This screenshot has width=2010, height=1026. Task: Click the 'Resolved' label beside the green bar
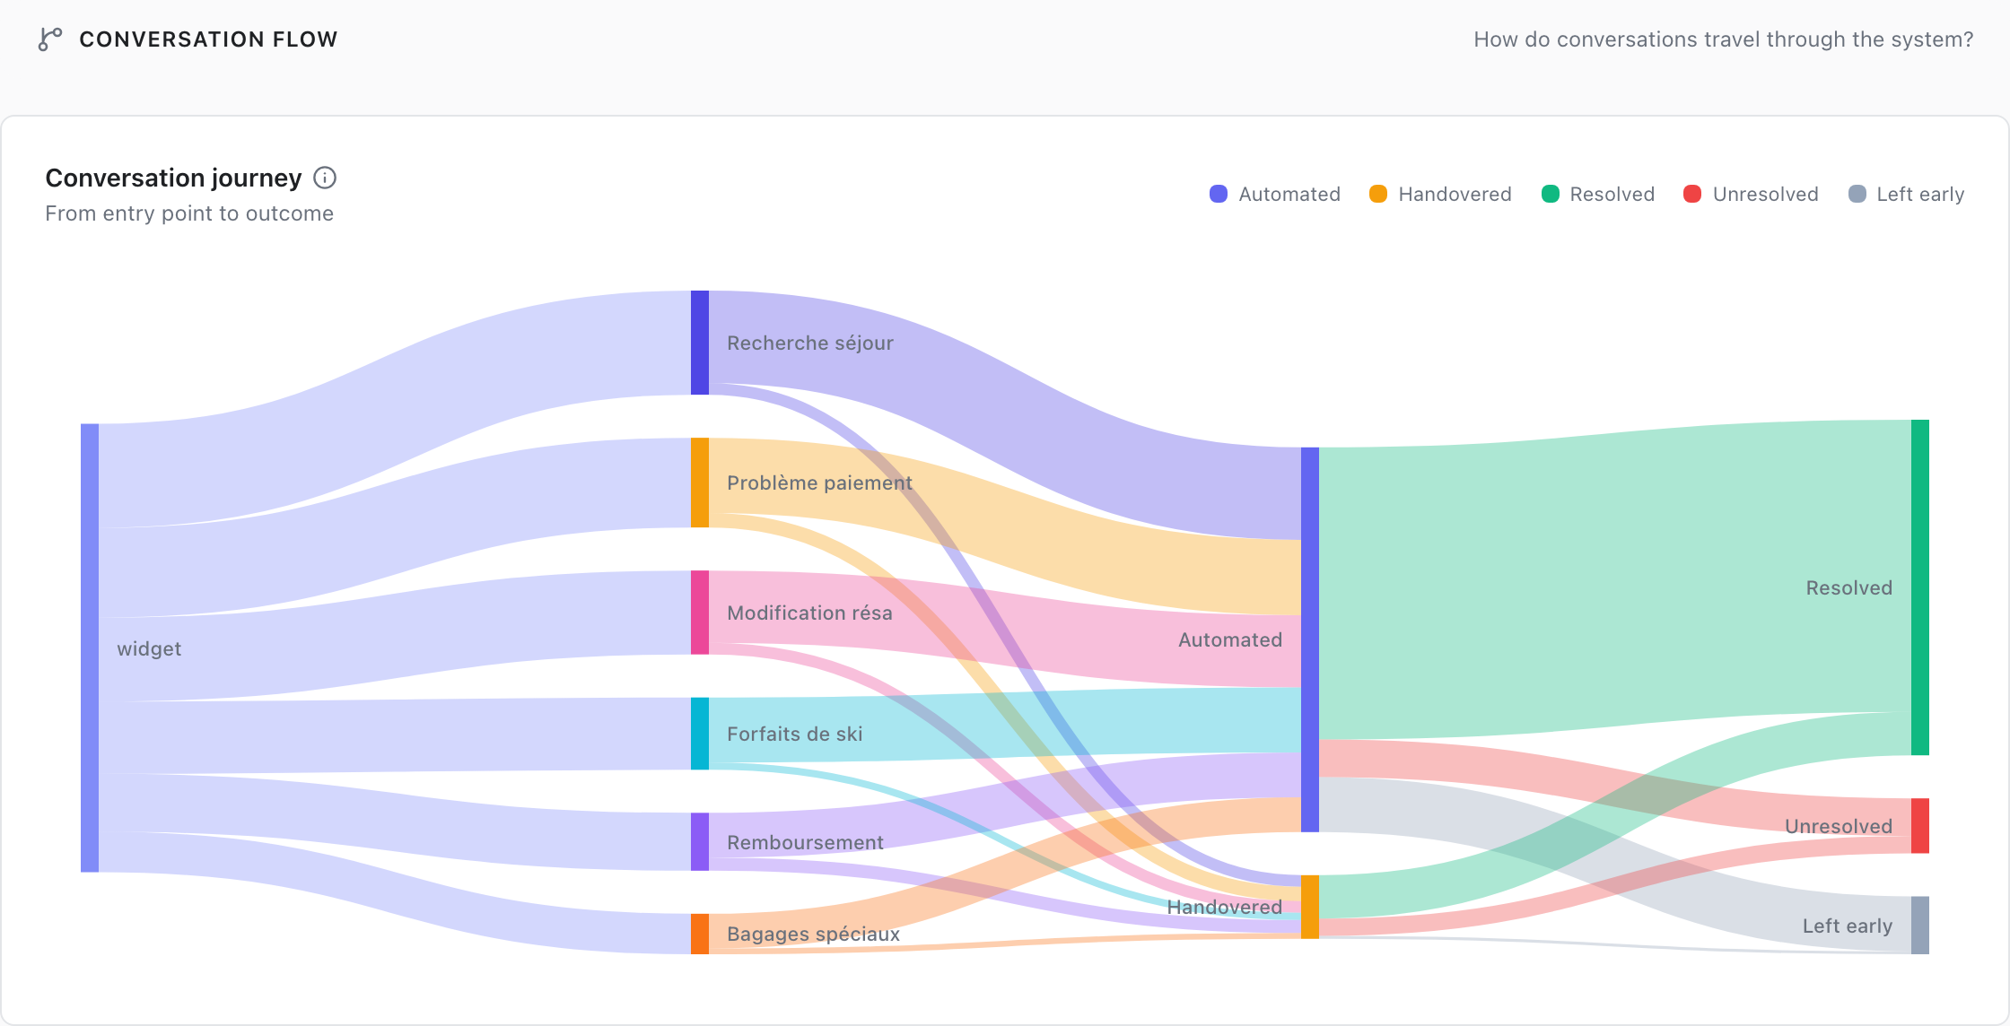[x=1849, y=587]
